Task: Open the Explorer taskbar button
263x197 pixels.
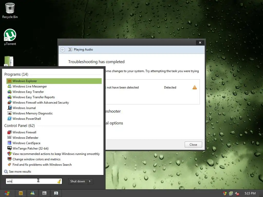Action: pos(21,193)
